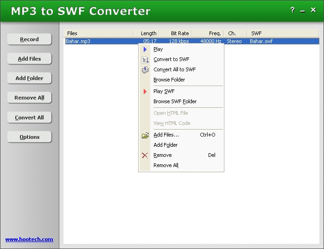Open the Options button
This screenshot has width=324, height=249.
29,137
